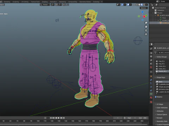Open the Output properties tab icon
The height and width of the screenshot is (126, 169).
click(151, 57)
